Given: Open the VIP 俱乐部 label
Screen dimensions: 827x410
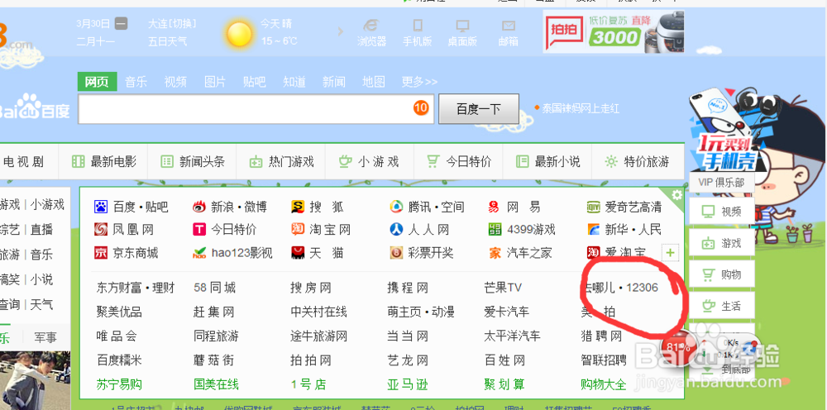Looking at the screenshot, I should tap(721, 183).
